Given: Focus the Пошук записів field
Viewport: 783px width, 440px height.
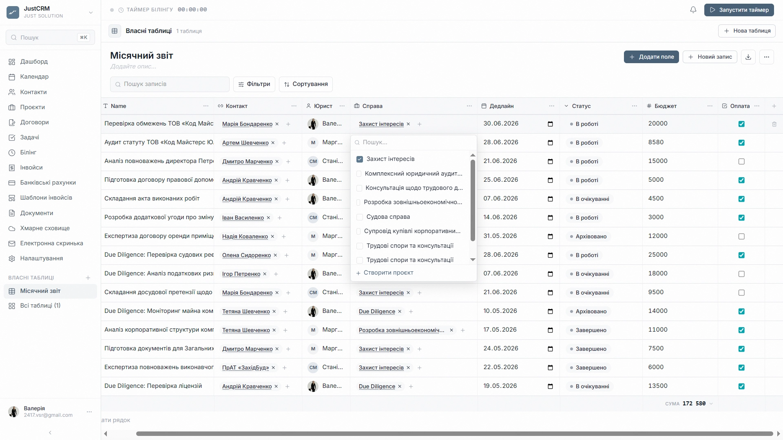Looking at the screenshot, I should [x=170, y=84].
